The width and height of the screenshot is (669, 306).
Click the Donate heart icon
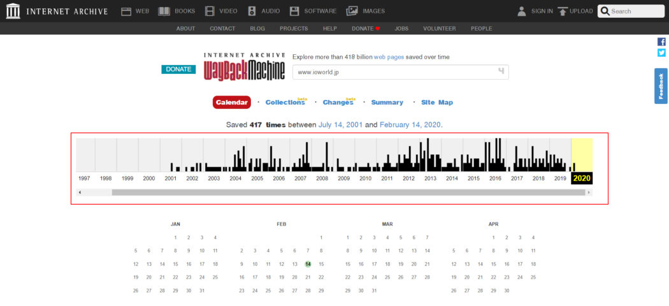tap(378, 29)
